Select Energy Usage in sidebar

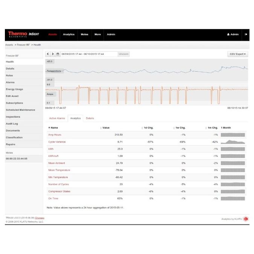click(14, 89)
